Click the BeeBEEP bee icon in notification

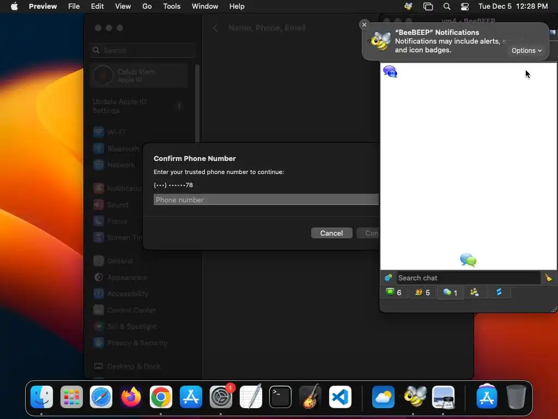click(380, 41)
